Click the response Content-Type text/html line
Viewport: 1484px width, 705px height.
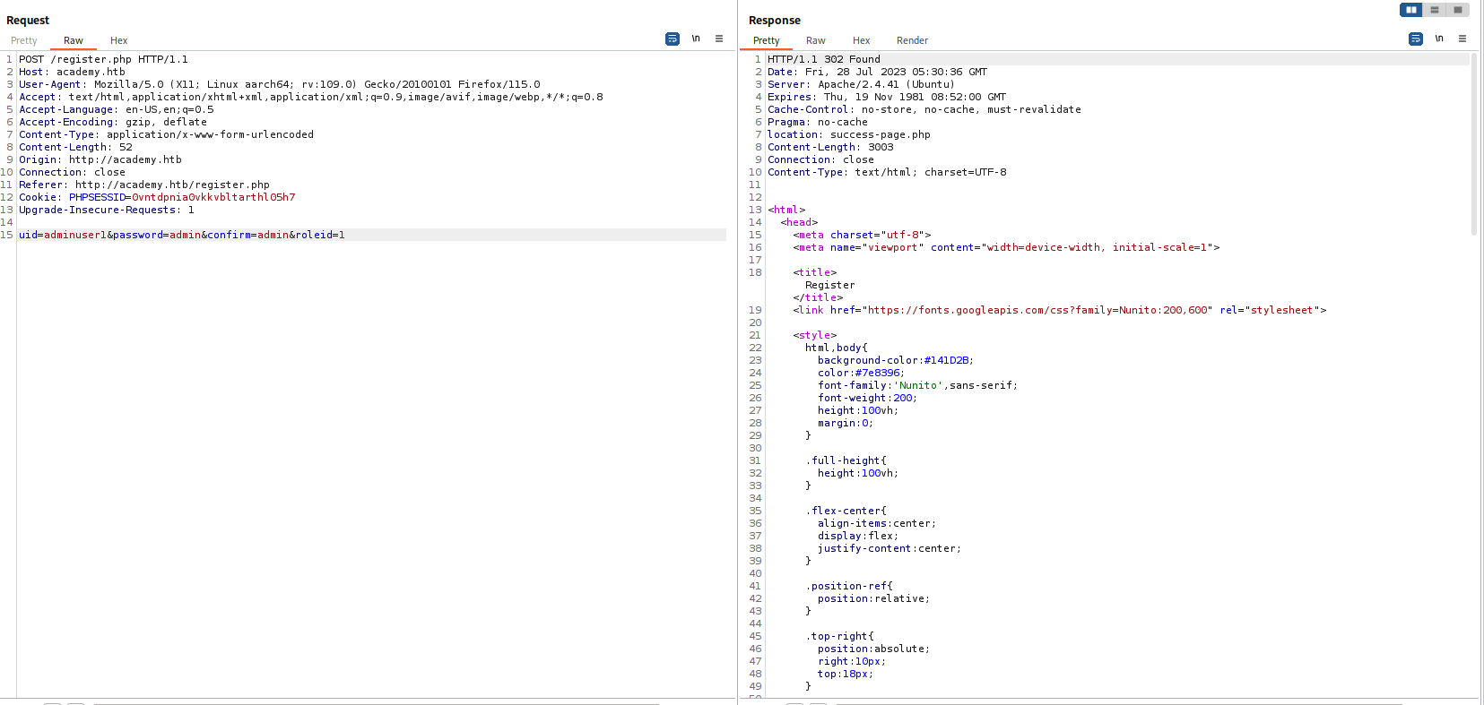887,172
